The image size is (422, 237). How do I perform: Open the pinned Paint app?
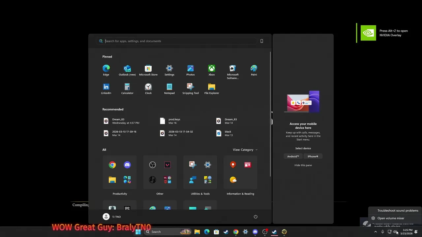point(254,70)
